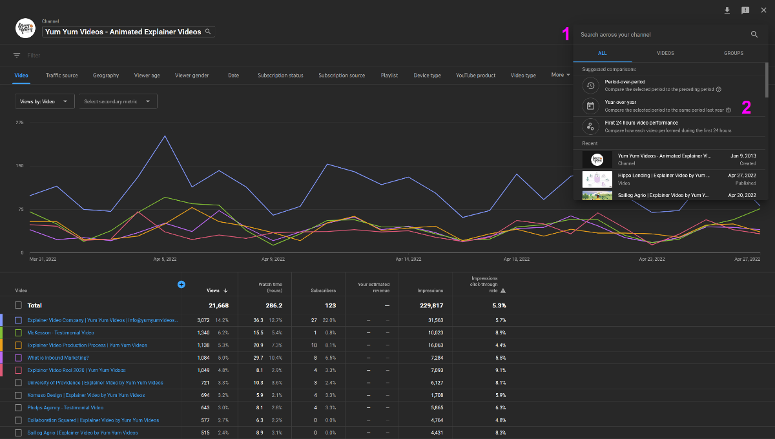Click the green color bar beside McKesson row
Image resolution: width=775 pixels, height=439 pixels.
pos(2,332)
